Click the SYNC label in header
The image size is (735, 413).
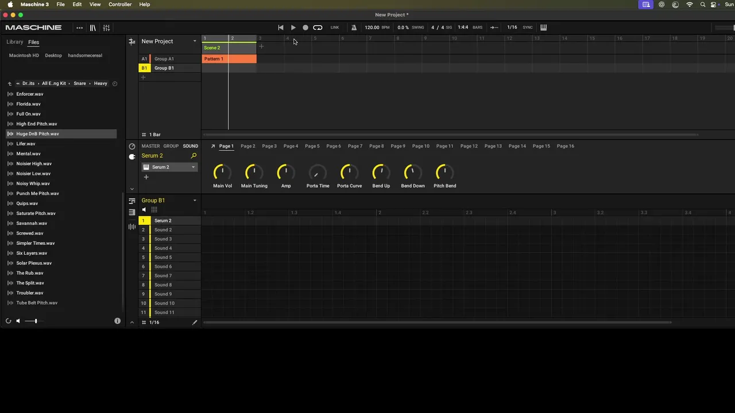[x=528, y=28]
